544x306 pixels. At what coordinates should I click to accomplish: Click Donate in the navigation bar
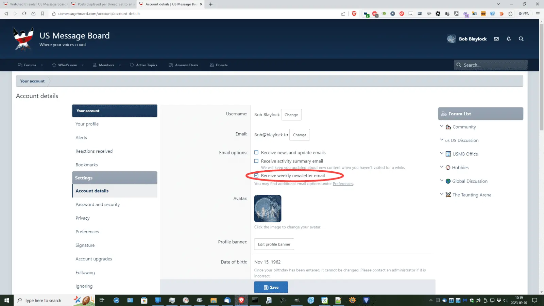(219, 65)
